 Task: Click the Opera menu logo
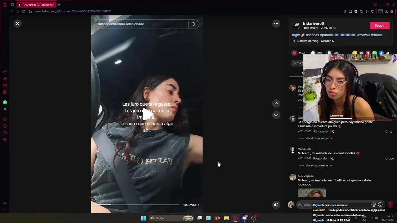(5, 5)
